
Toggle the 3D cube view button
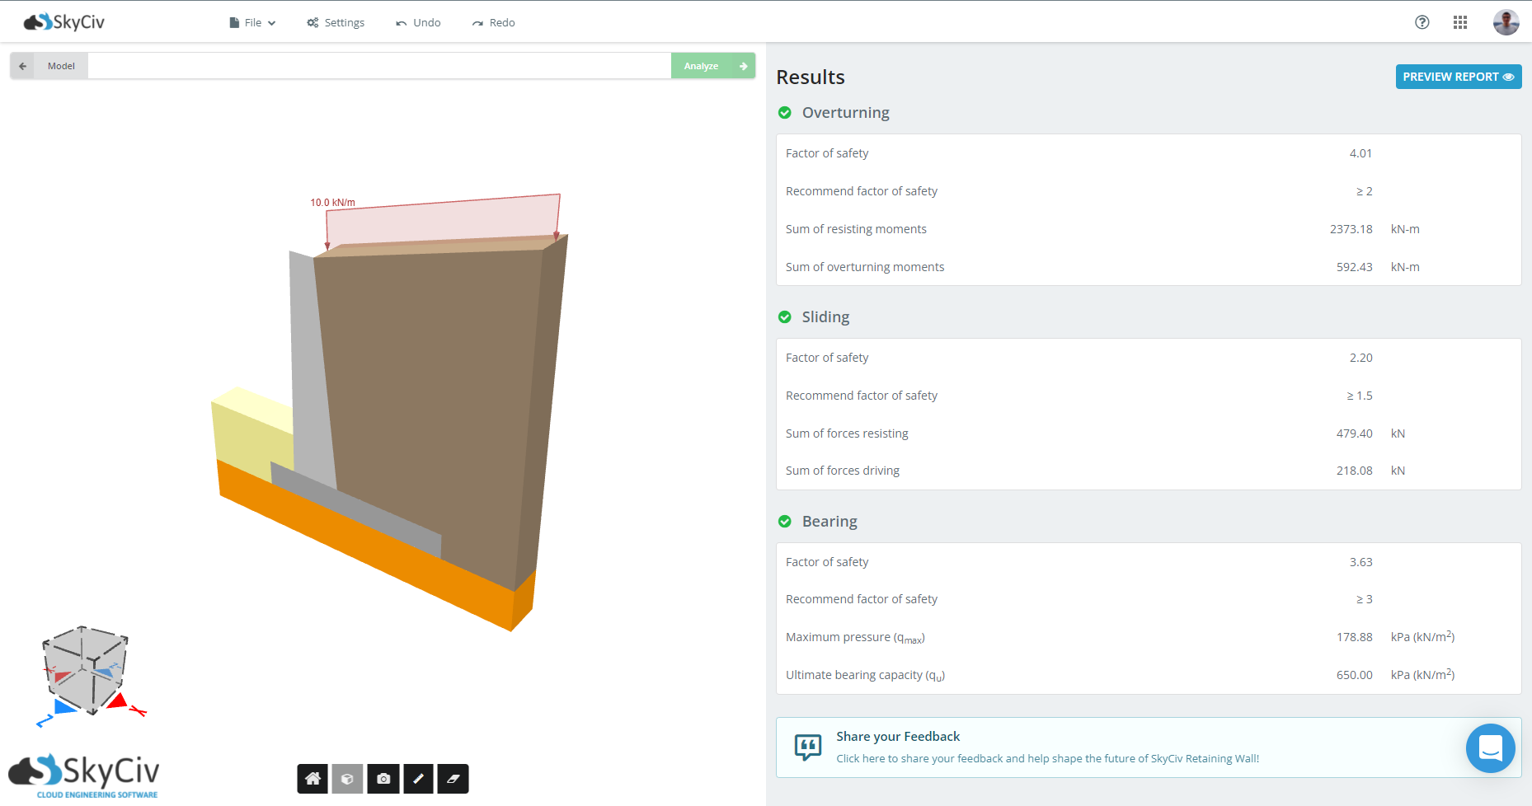click(347, 779)
